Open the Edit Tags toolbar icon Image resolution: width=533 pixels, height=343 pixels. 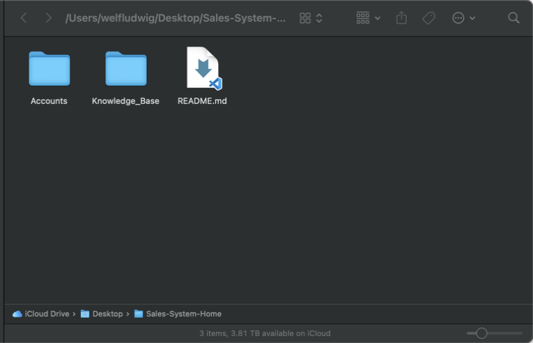pos(429,18)
